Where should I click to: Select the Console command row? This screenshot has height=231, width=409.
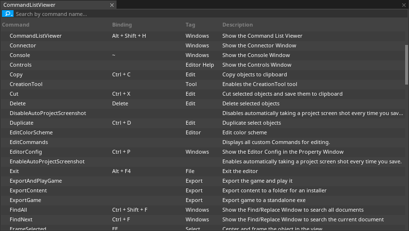tap(20, 55)
